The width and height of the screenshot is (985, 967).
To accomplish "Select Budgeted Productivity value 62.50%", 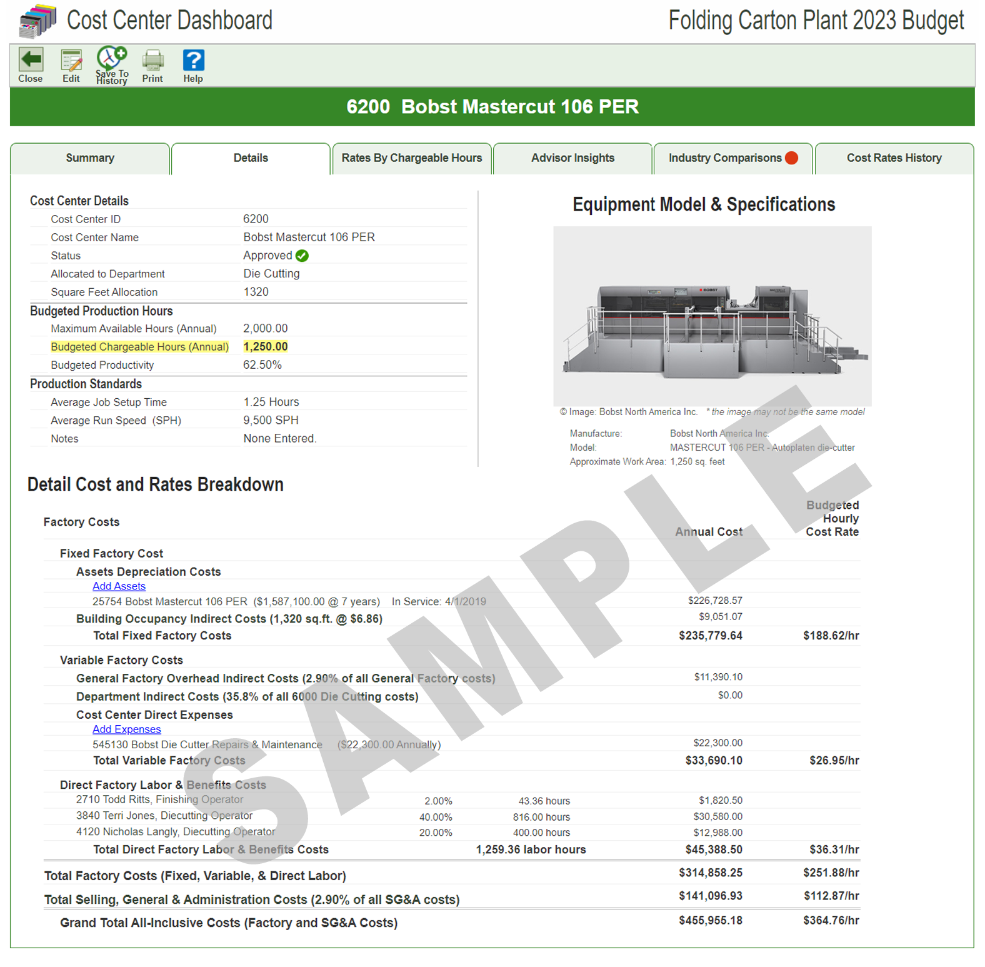I will pyautogui.click(x=262, y=365).
